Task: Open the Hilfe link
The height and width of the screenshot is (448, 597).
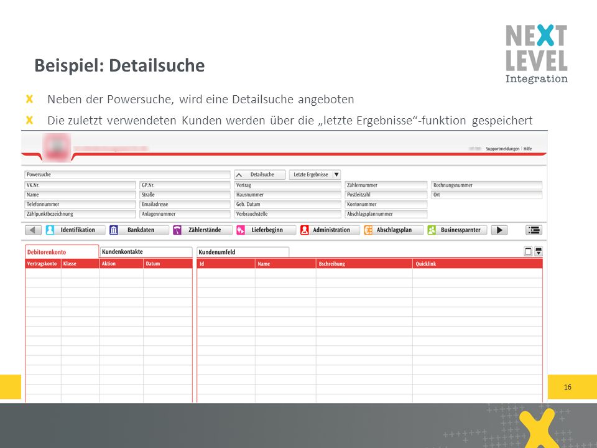Action: [x=528, y=149]
